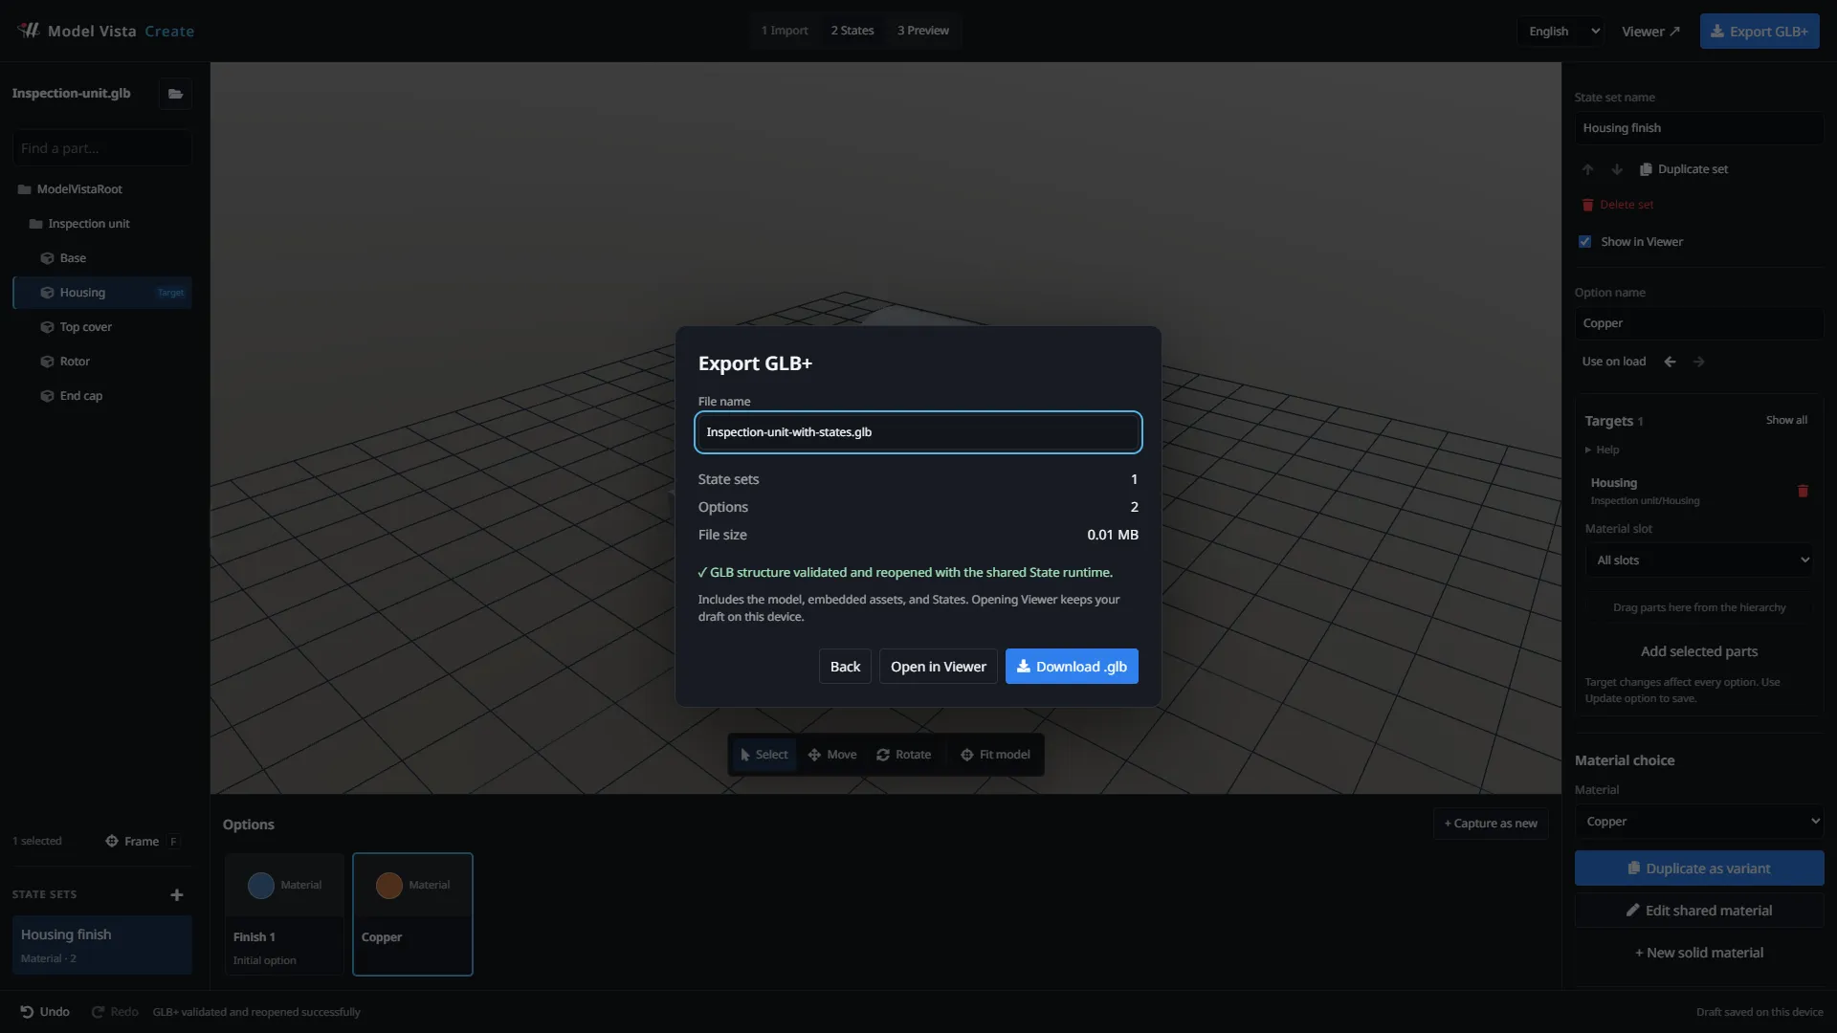This screenshot has height=1033, width=1837.
Task: Download the .glb file
Action: pyautogui.click(x=1072, y=667)
